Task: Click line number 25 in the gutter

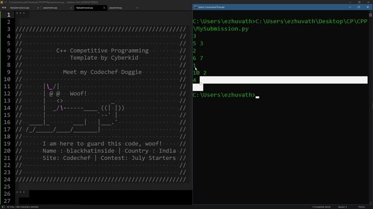Action: [7, 186]
